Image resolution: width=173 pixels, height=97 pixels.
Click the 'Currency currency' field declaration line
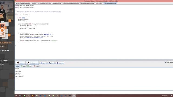point(23,19)
